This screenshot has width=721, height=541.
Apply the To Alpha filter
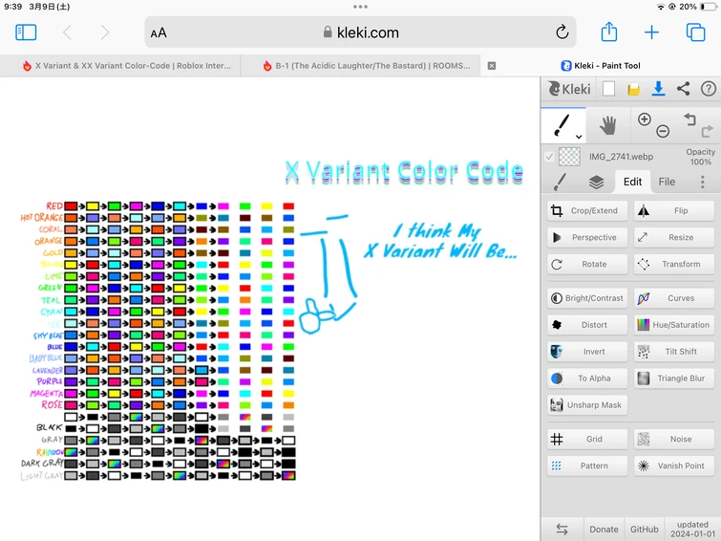(x=587, y=379)
